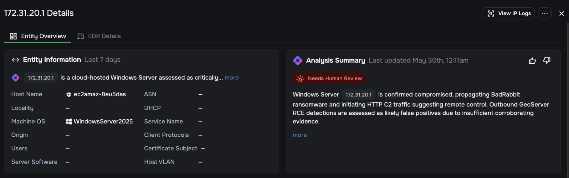
Task: Click the thumbs down feedback icon
Action: (x=547, y=61)
